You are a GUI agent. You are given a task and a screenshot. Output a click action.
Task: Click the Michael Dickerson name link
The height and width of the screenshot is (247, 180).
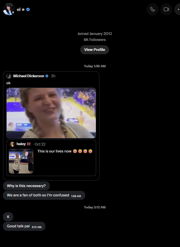29,76
